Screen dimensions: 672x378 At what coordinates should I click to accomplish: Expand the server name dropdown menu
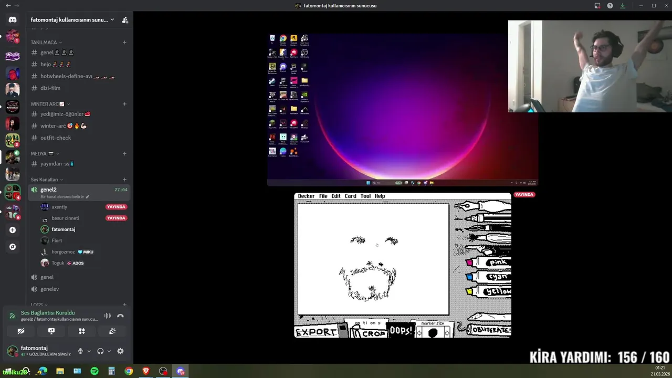[112, 20]
